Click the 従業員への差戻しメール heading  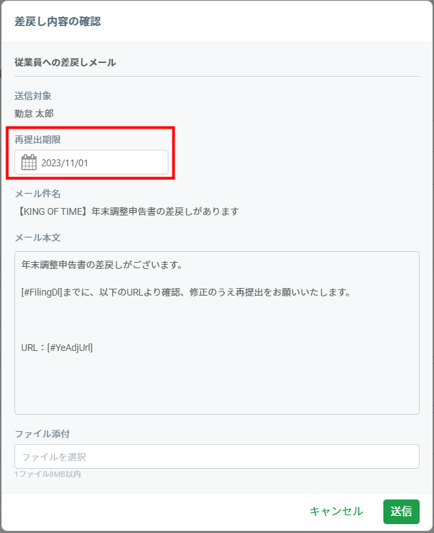(65, 62)
